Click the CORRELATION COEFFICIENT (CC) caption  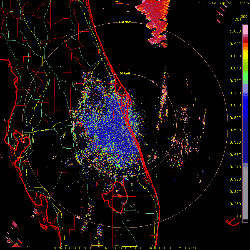click(x=87, y=248)
